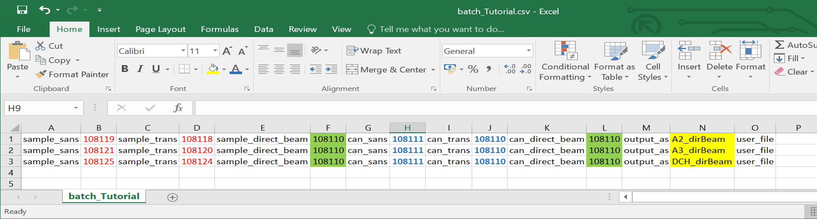Click the Undo arrow icon

point(44,10)
